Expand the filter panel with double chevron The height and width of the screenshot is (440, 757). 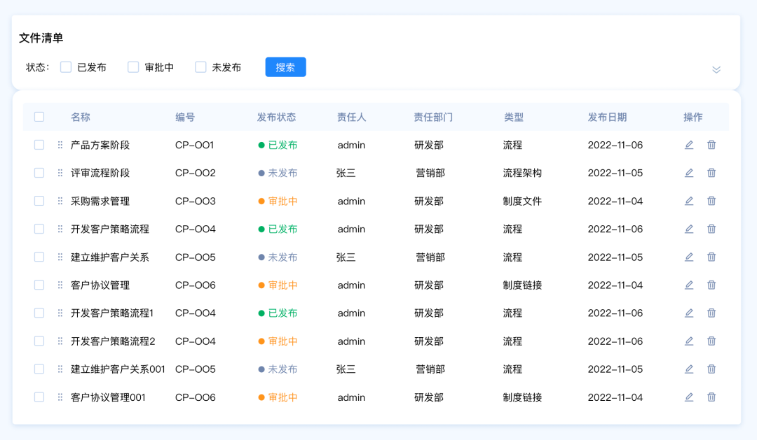pos(716,69)
